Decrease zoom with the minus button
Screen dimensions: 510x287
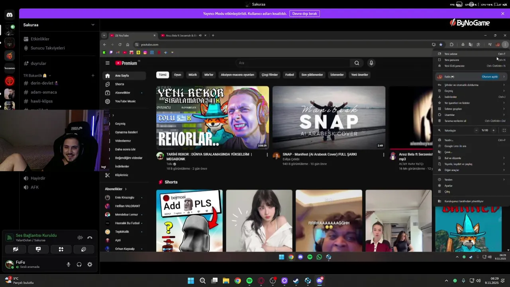click(476, 130)
